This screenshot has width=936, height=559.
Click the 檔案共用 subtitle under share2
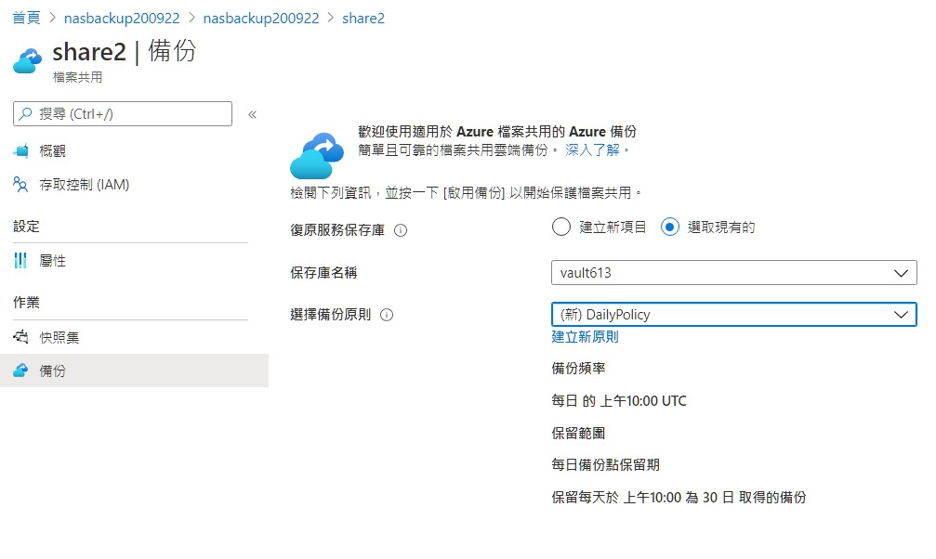click(x=77, y=77)
